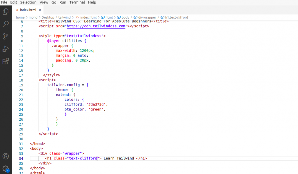Open the File menu
This screenshot has width=298, height=174.
tap(4, 2)
